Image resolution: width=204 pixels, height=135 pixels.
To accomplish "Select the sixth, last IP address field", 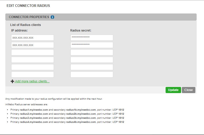I will [33, 74].
